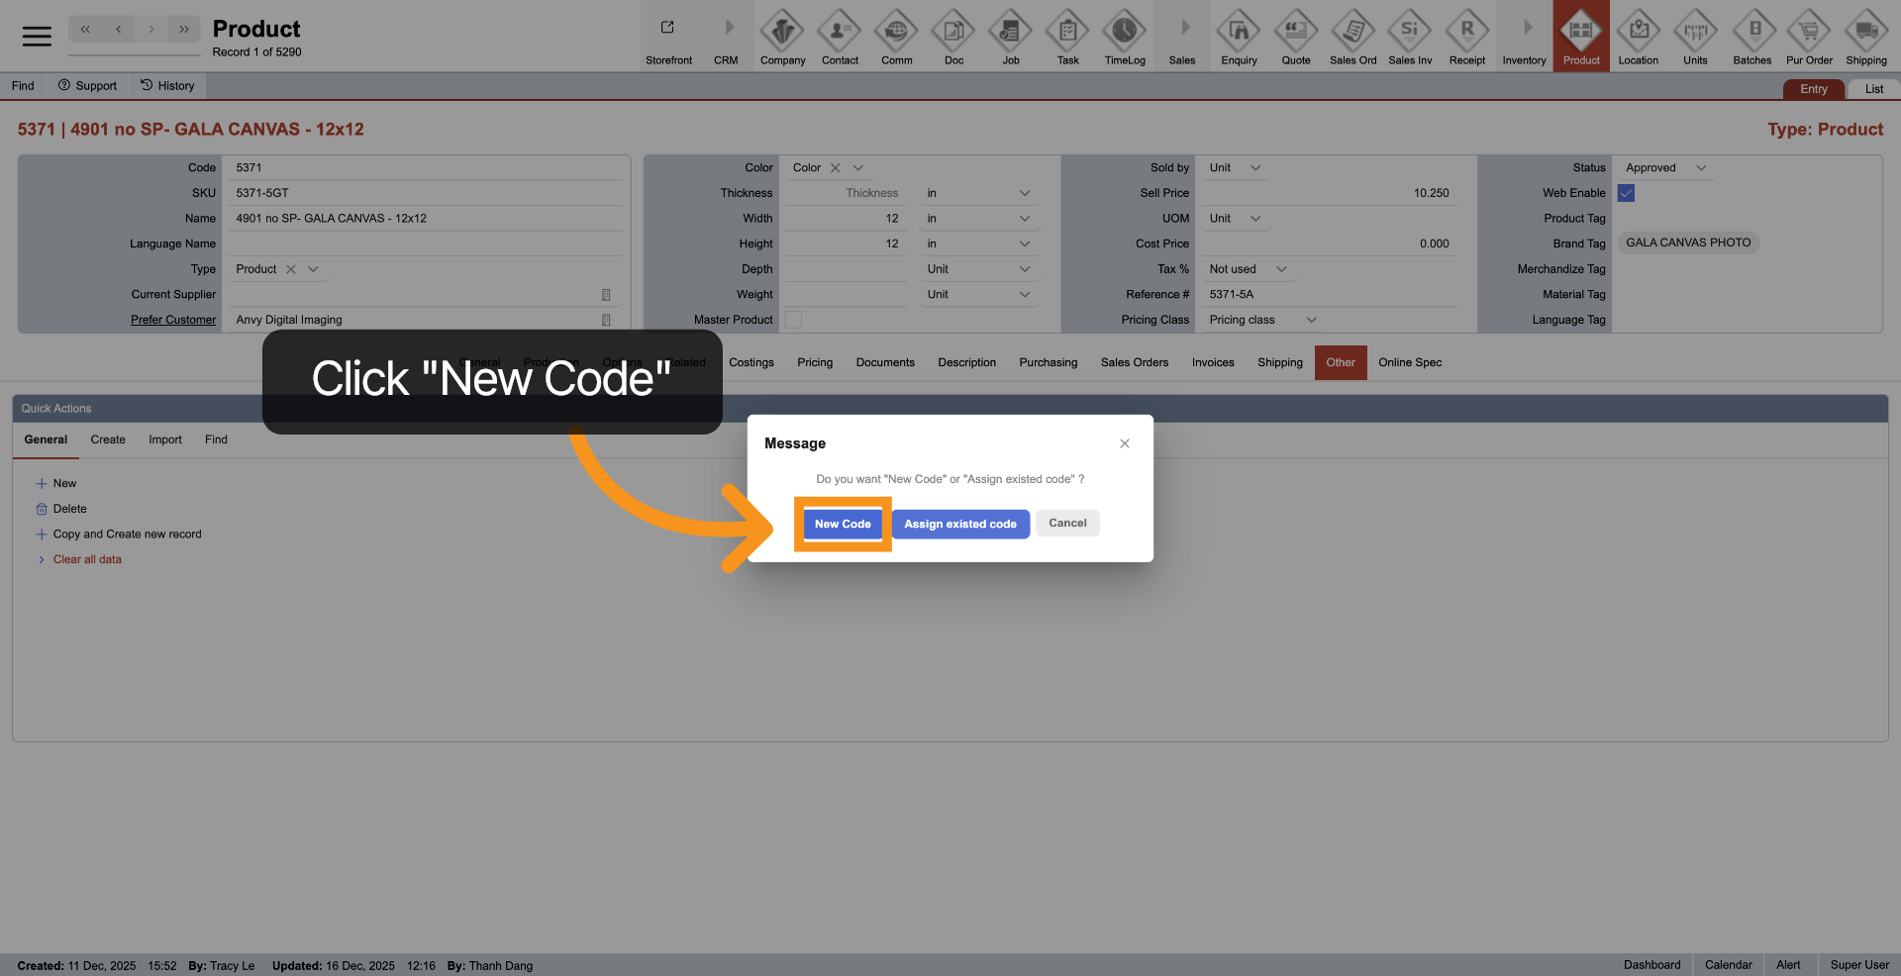Open the Pricing class dropdown
This screenshot has height=976, width=1901.
(1311, 320)
